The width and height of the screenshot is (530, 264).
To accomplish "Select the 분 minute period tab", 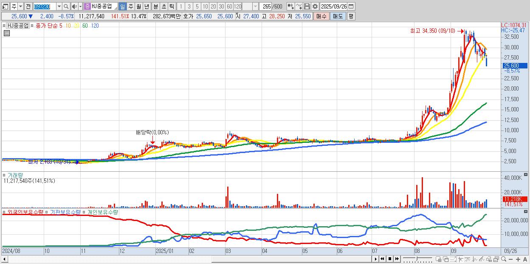I will (155, 6).
